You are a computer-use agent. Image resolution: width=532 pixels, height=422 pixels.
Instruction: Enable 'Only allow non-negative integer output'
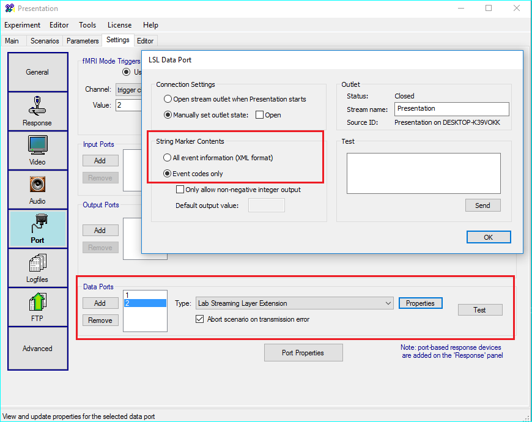180,190
